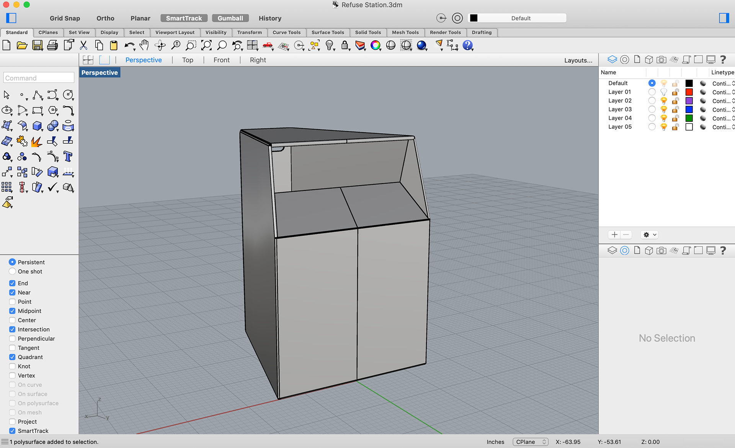Open the gear options dropdown under the layers list

click(x=650, y=235)
